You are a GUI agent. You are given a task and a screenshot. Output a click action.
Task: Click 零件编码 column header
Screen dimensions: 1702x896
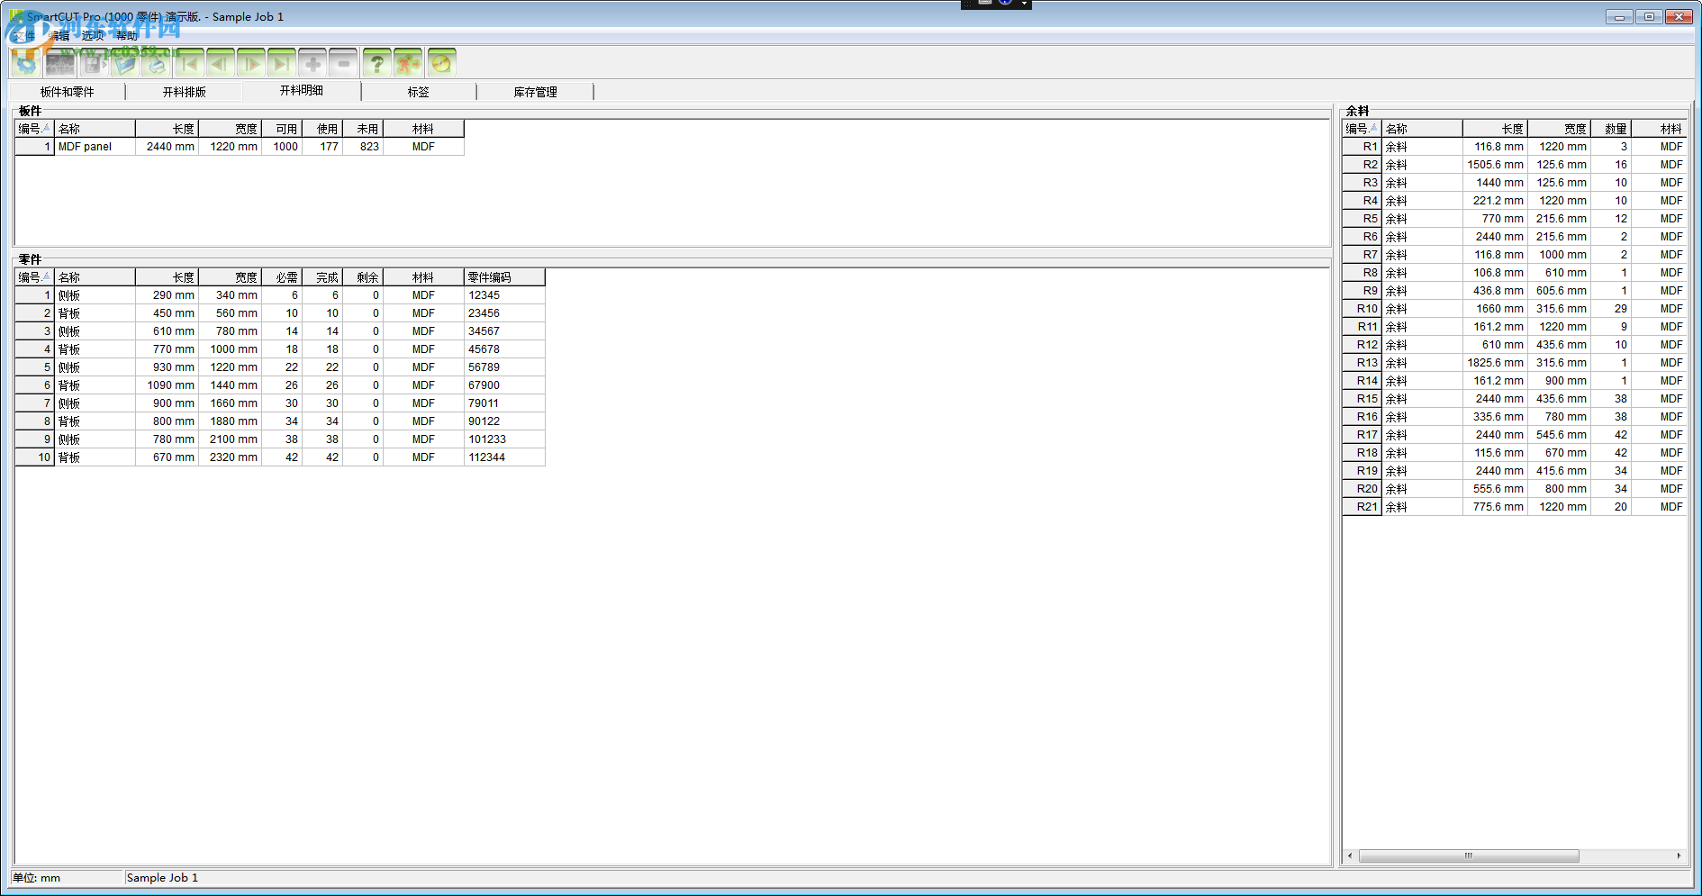(x=504, y=277)
